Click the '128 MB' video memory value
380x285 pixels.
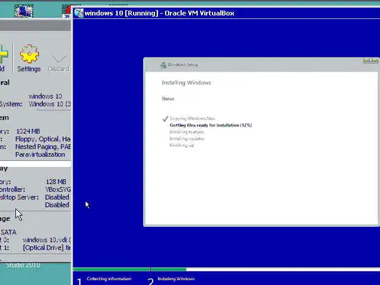pos(56,182)
